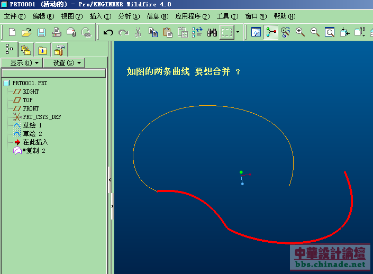Expand the browser with right arrow handle
The height and width of the screenshot is (274, 373).
point(112,206)
